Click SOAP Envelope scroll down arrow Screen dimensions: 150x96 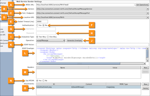click(147, 61)
